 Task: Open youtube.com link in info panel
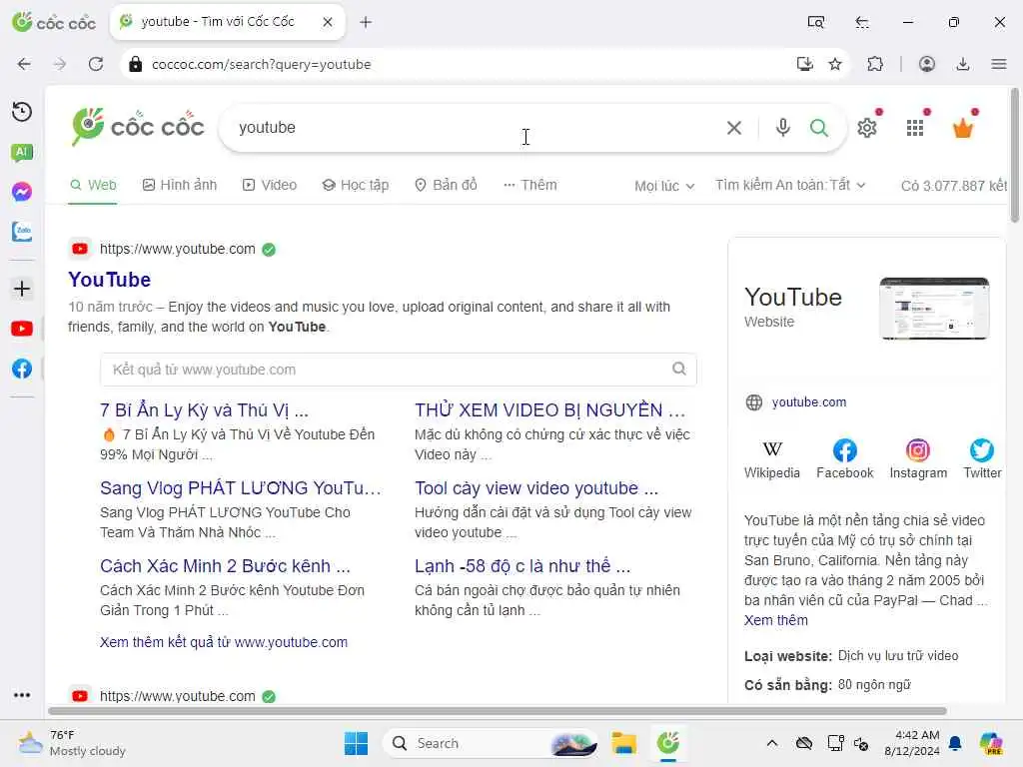point(809,402)
